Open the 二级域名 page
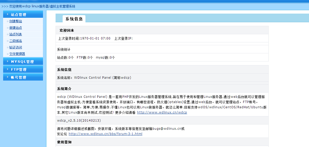 [x=15, y=41]
